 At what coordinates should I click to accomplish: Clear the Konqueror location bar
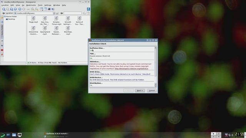click(x=3, y=13)
